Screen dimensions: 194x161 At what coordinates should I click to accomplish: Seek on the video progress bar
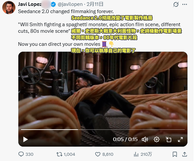103,130
